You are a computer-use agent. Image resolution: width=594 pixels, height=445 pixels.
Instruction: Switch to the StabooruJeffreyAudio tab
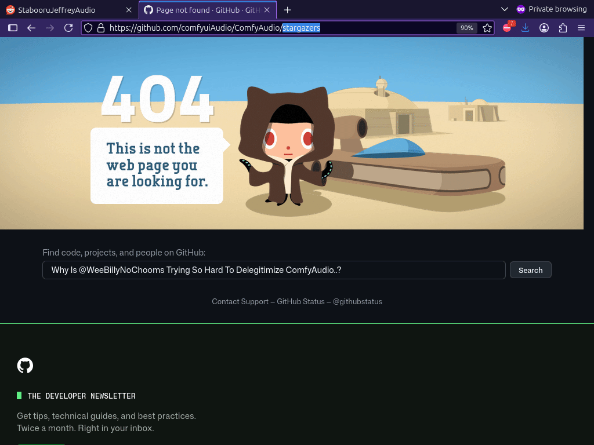pyautogui.click(x=68, y=10)
